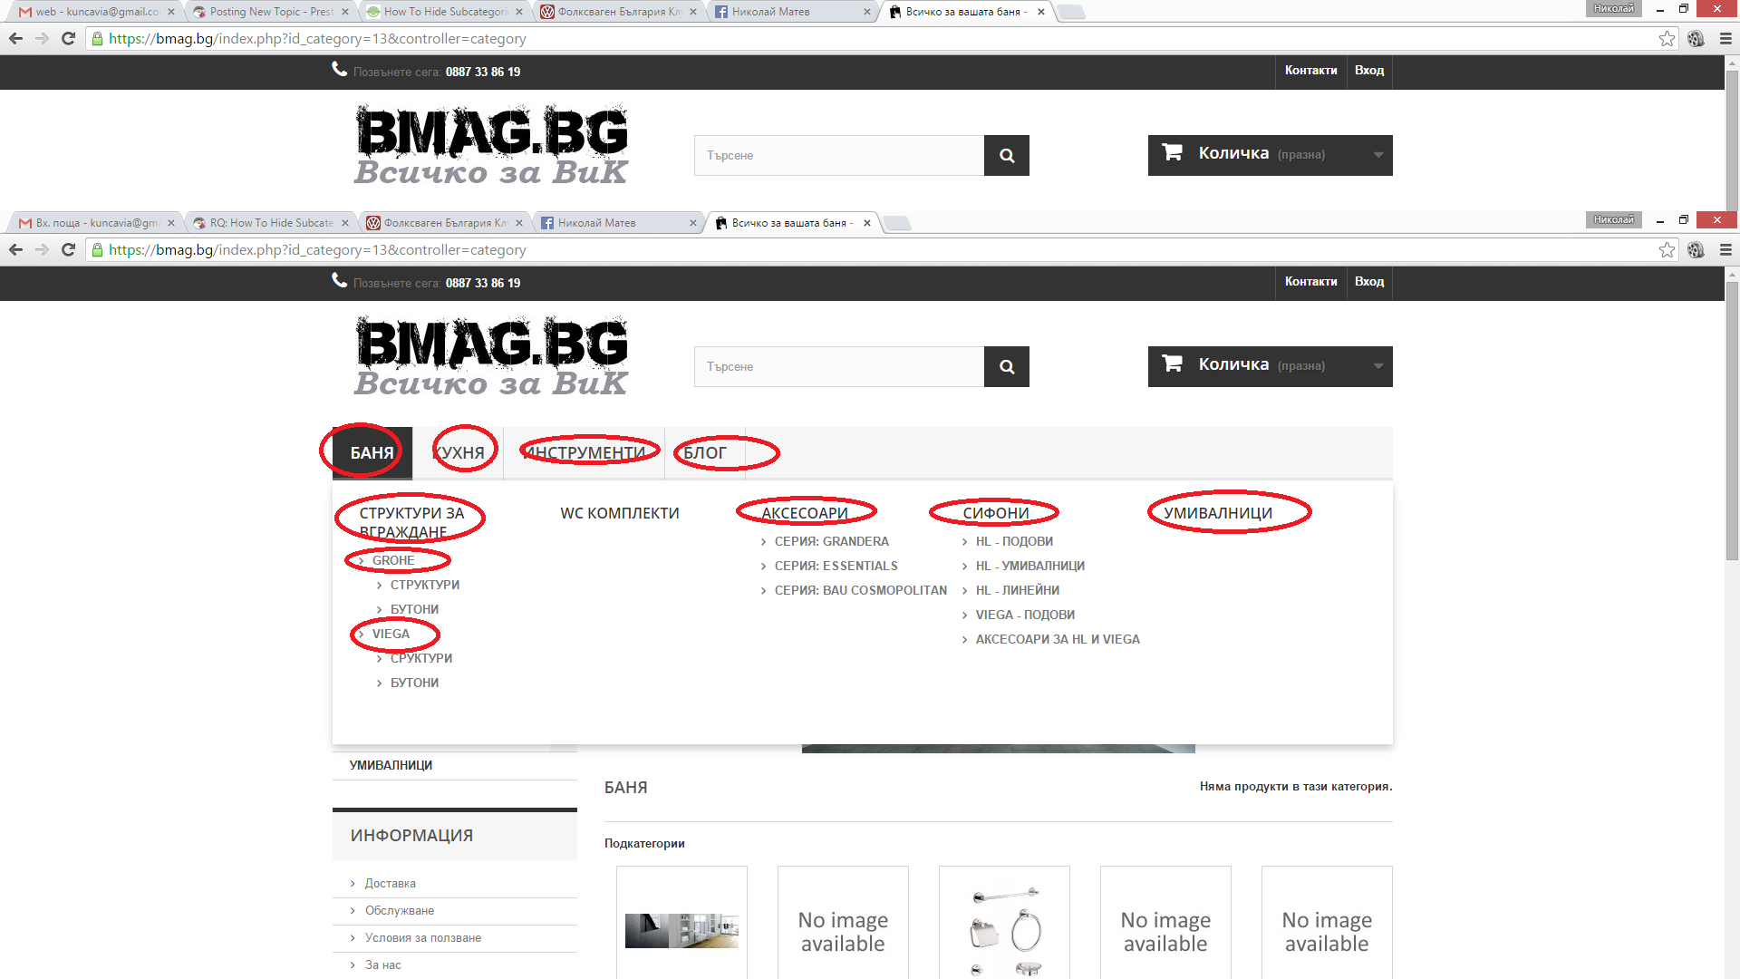Open the ИНСТРУМЕНТИ menu tab
This screenshot has height=979, width=1740.
pos(586,452)
